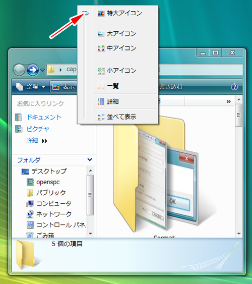Select コントロール パネル in tree

pyautogui.click(x=61, y=225)
